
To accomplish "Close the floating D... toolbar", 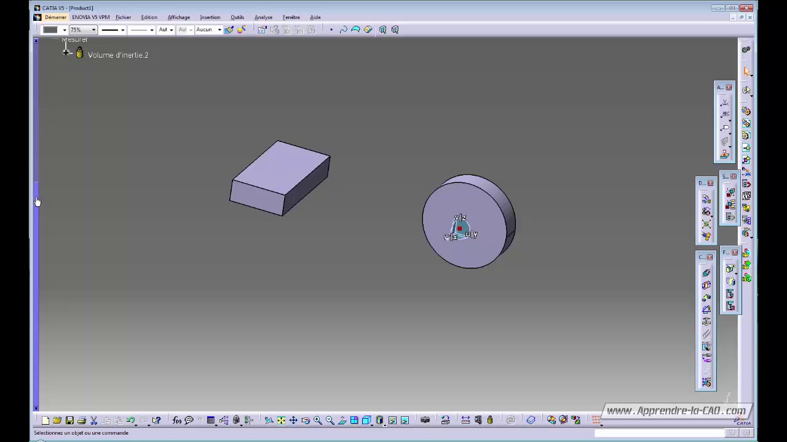I will pos(710,183).
